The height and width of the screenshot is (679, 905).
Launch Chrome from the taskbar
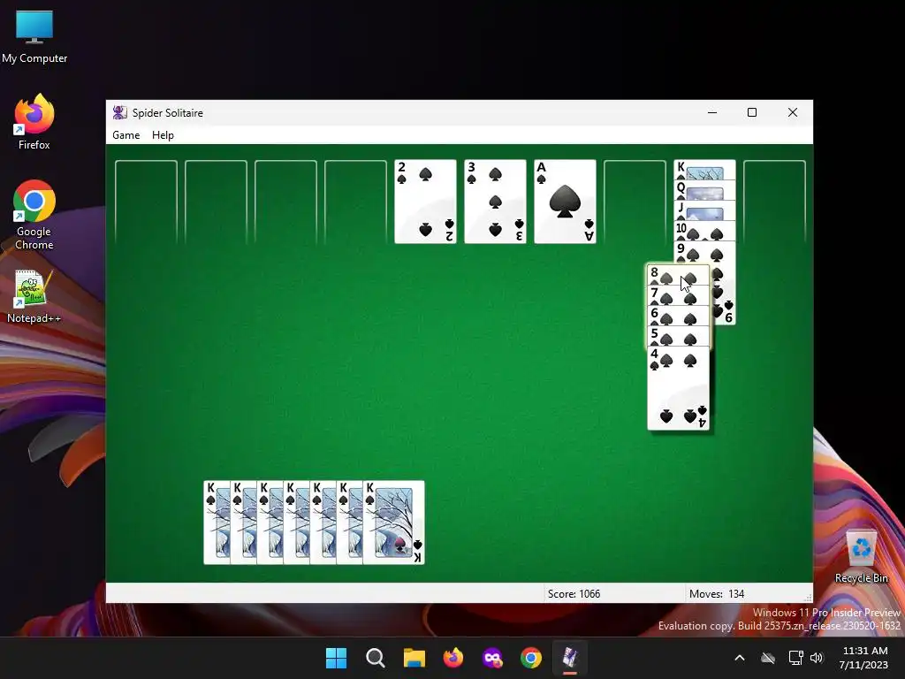(531, 658)
